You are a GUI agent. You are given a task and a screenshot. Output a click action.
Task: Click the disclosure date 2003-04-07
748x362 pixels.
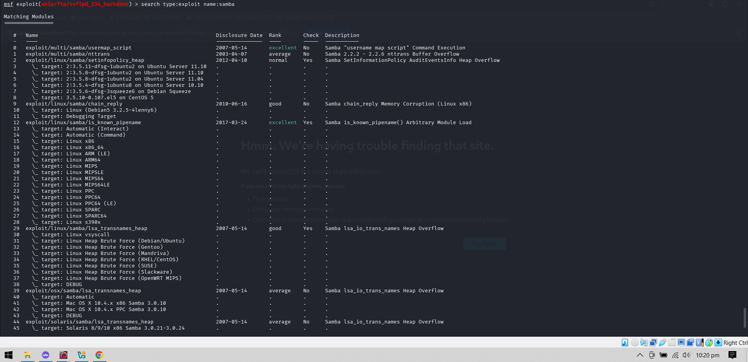(232, 54)
